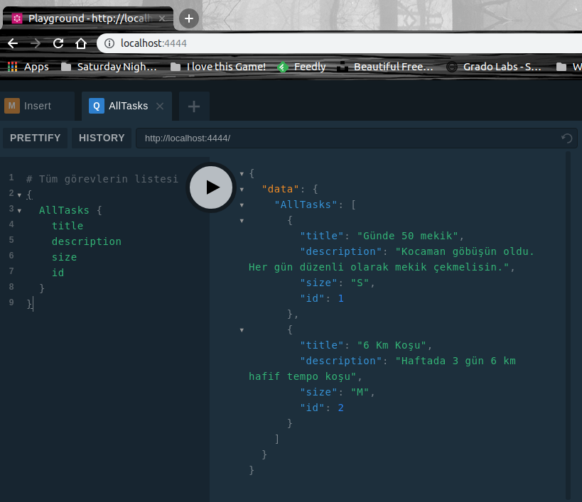Collapse the "data" object in response

242,190
